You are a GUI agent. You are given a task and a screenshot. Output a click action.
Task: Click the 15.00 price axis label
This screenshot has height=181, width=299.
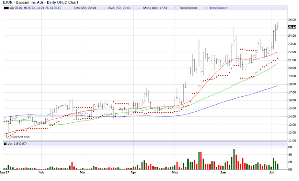[x=292, y=108]
